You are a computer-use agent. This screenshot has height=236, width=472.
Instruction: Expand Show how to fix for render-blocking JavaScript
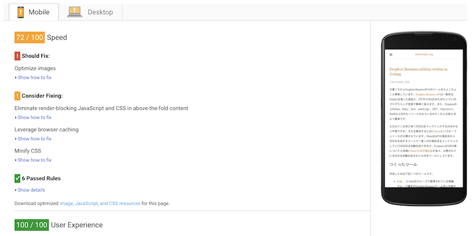pos(34,117)
